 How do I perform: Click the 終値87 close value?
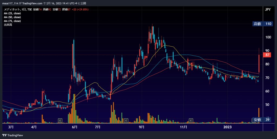coord(67,9)
